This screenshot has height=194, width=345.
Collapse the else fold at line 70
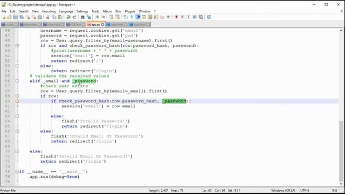(x=17, y=151)
